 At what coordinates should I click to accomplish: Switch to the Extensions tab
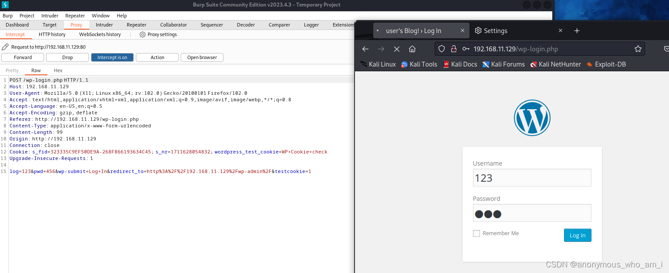click(x=344, y=25)
